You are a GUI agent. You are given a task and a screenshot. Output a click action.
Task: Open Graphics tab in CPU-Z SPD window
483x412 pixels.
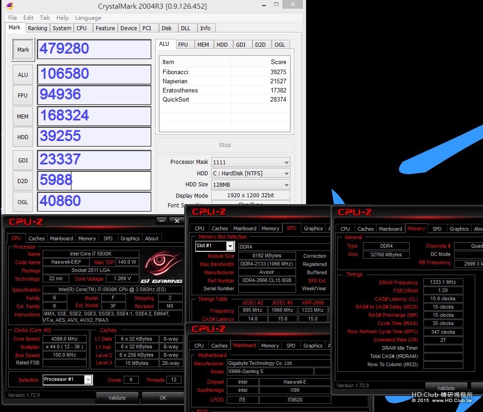click(x=313, y=228)
